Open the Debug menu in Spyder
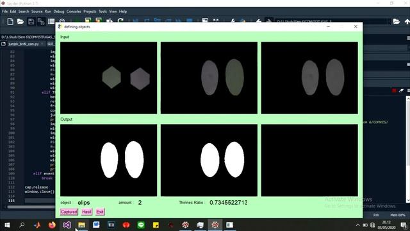410x231 pixels. tap(59, 12)
